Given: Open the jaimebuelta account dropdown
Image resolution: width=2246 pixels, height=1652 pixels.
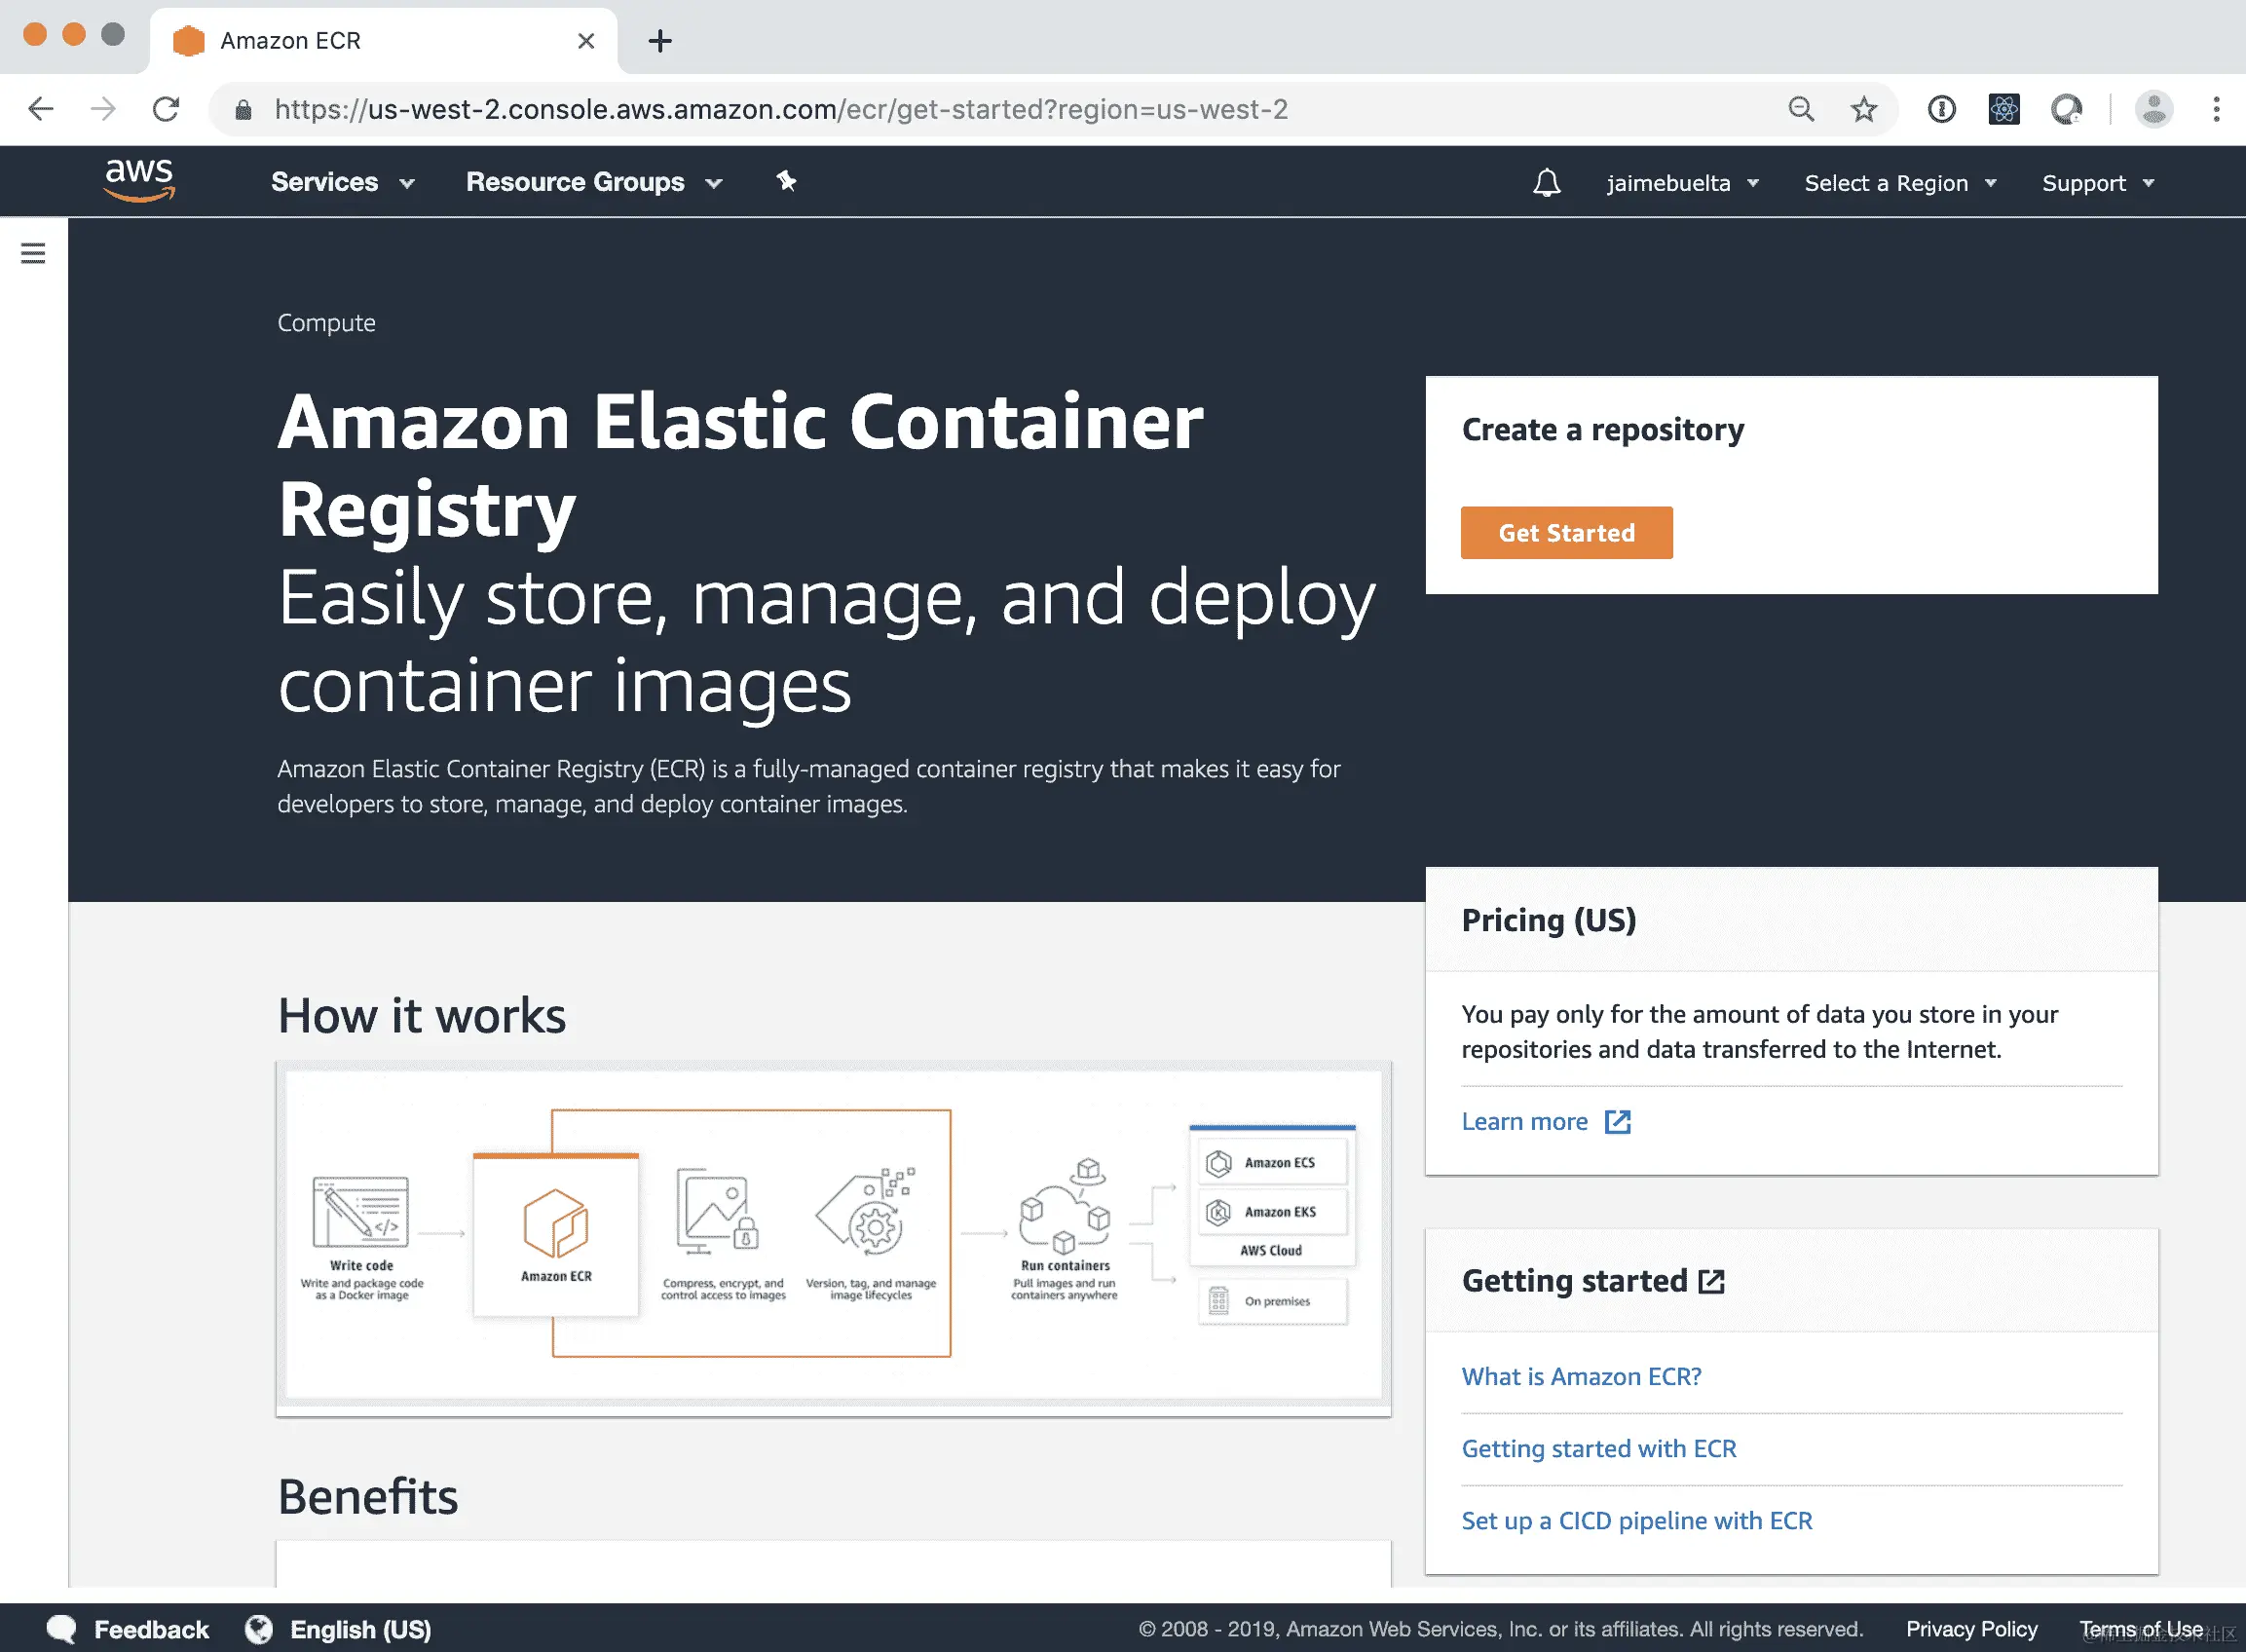Looking at the screenshot, I should pyautogui.click(x=1682, y=183).
